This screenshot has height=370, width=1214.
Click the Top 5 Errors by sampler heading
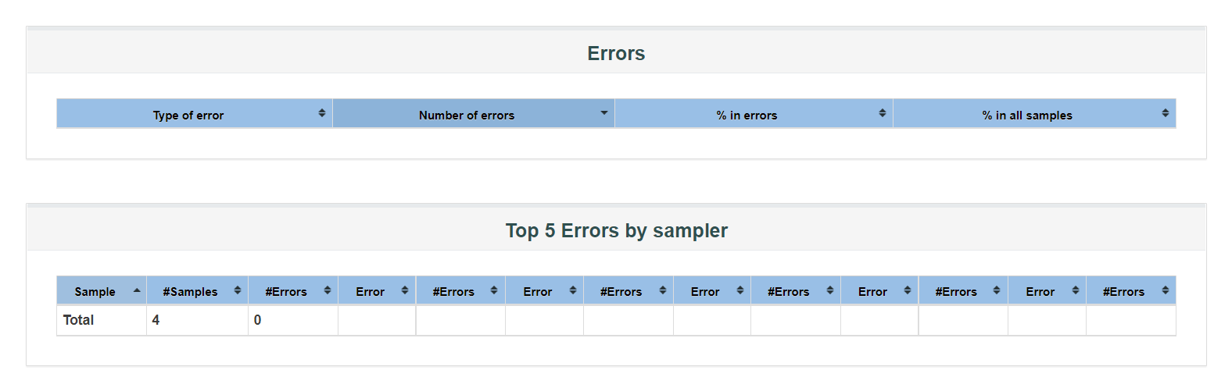pyautogui.click(x=616, y=231)
